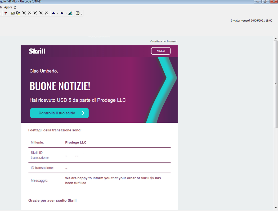Expand the dropdown beside the previous item arrow
278x211 pixels.
pyautogui.click(x=58, y=13)
